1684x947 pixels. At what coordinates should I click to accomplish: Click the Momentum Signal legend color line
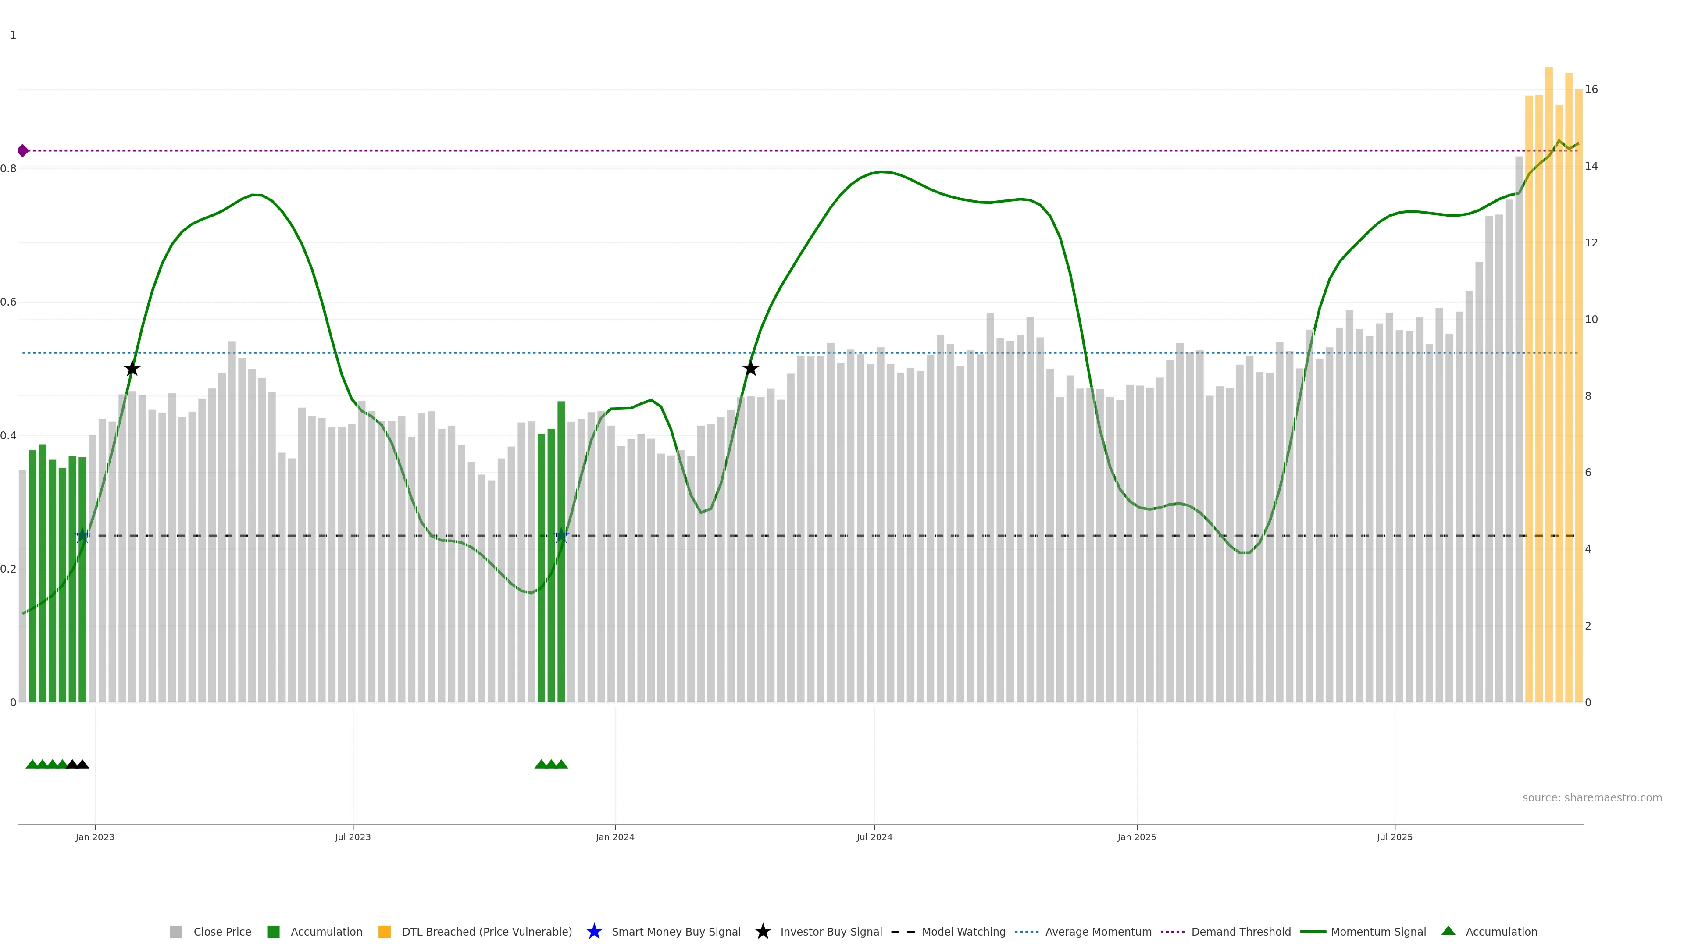pyautogui.click(x=1313, y=932)
